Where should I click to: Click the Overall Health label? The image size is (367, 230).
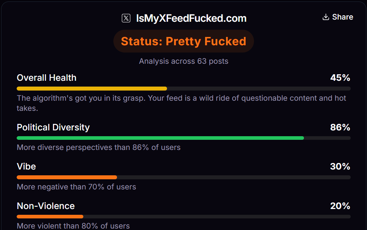point(46,78)
